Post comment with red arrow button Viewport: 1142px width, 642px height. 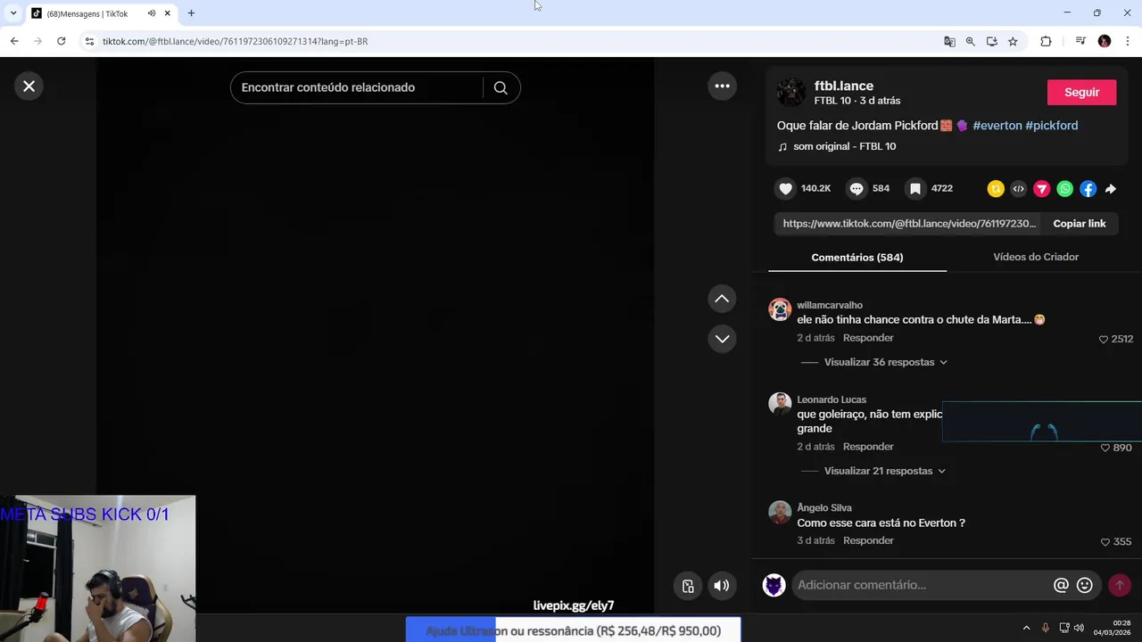tap(1120, 585)
